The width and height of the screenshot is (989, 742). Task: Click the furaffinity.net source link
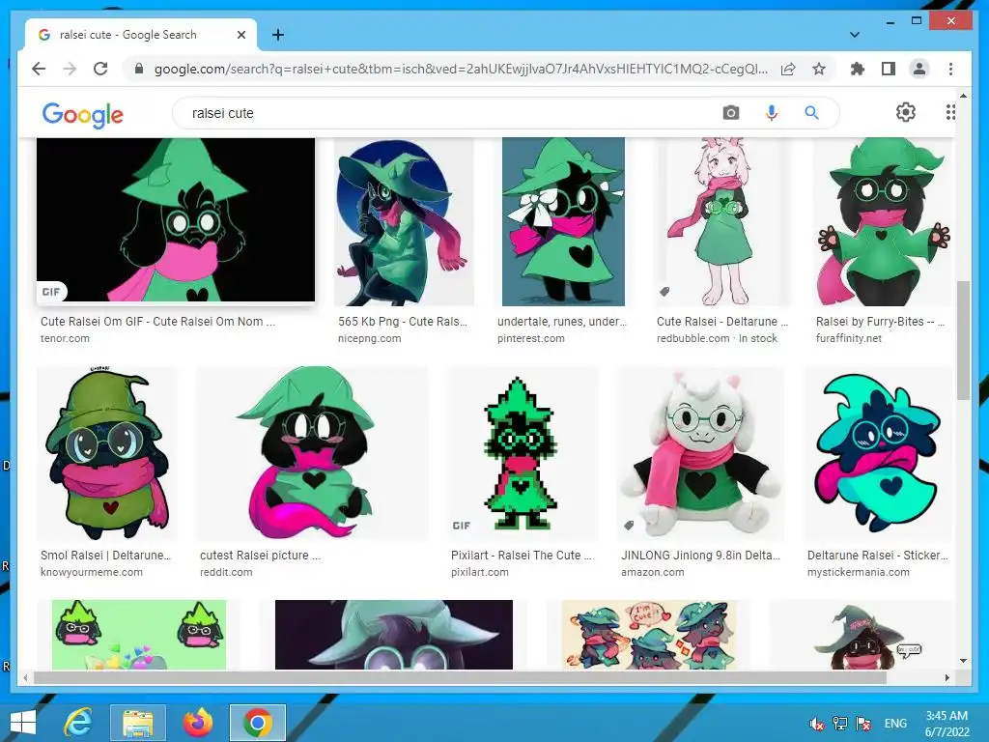click(x=848, y=338)
